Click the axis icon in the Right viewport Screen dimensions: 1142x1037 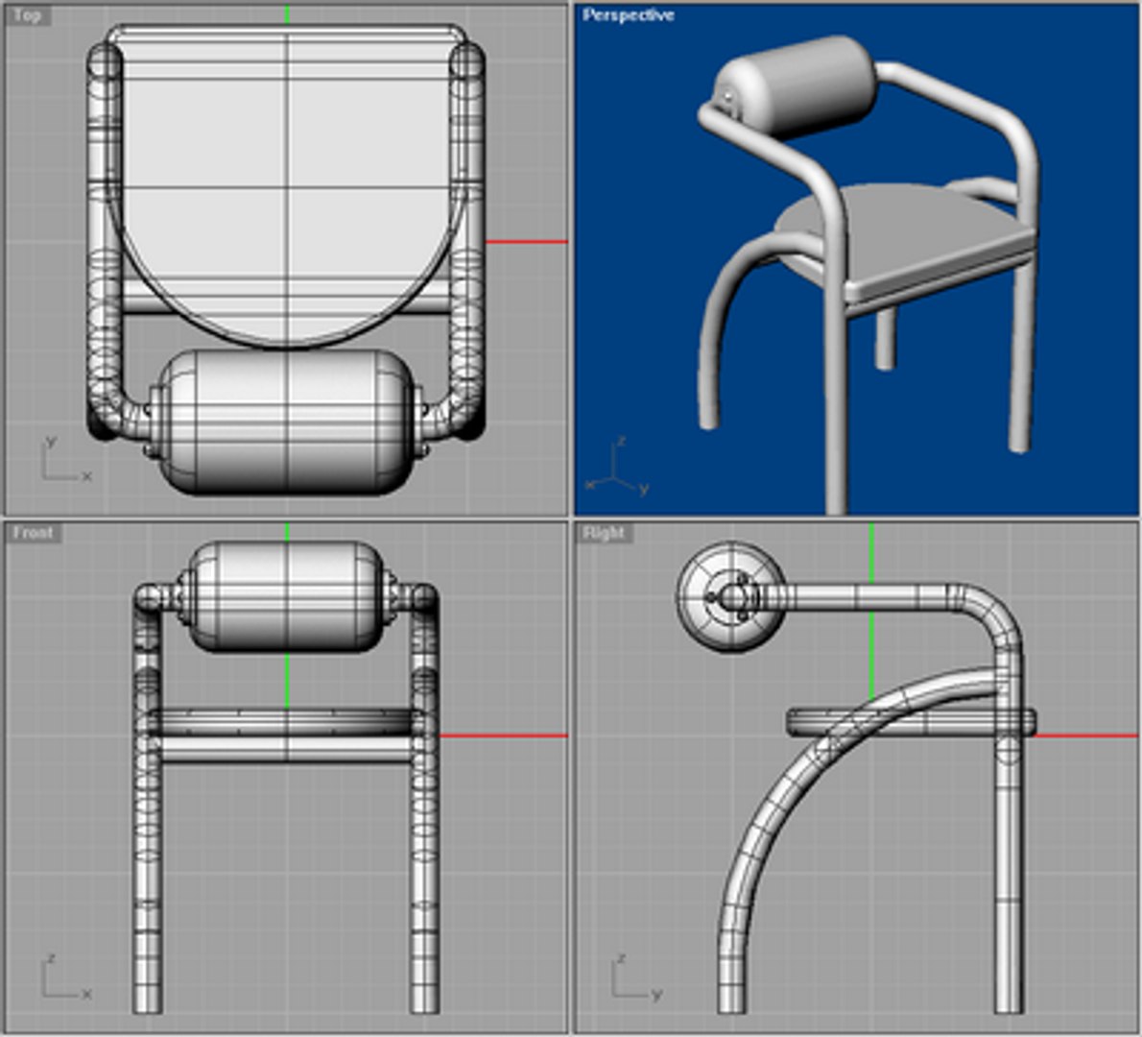coord(636,977)
